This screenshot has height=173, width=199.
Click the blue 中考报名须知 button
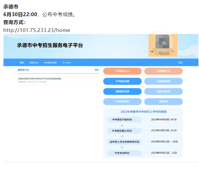[122, 81]
